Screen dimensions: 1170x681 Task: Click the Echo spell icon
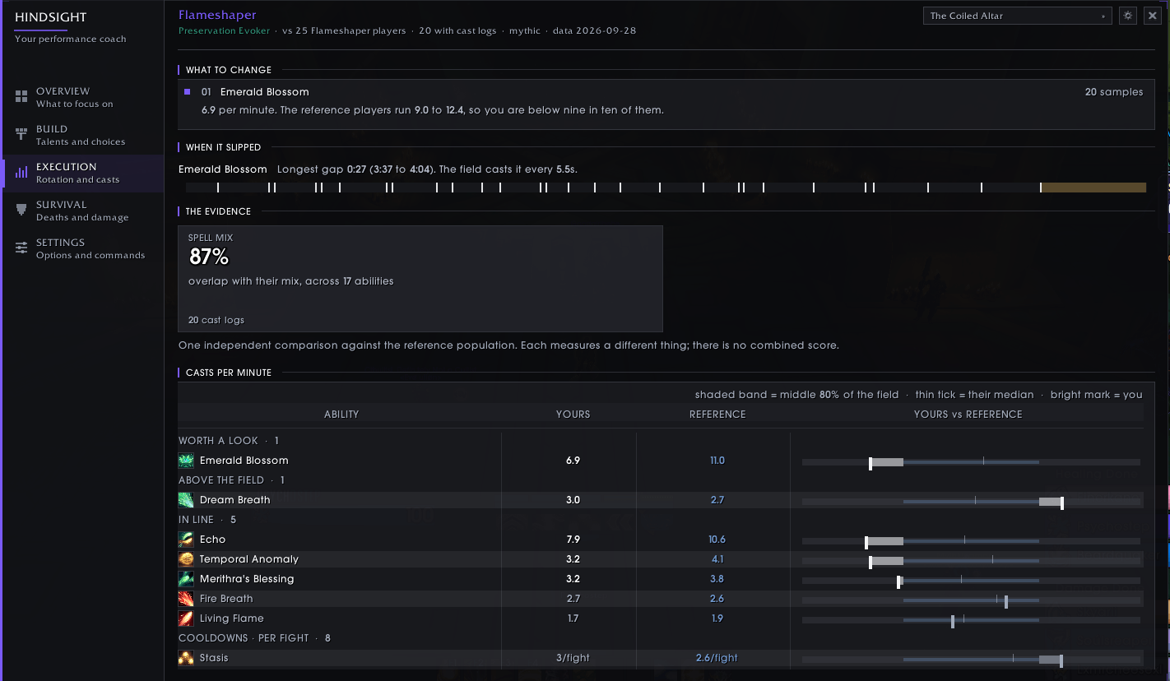186,540
